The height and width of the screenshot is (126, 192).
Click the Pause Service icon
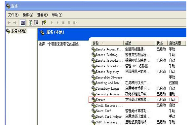click(x=69, y=23)
